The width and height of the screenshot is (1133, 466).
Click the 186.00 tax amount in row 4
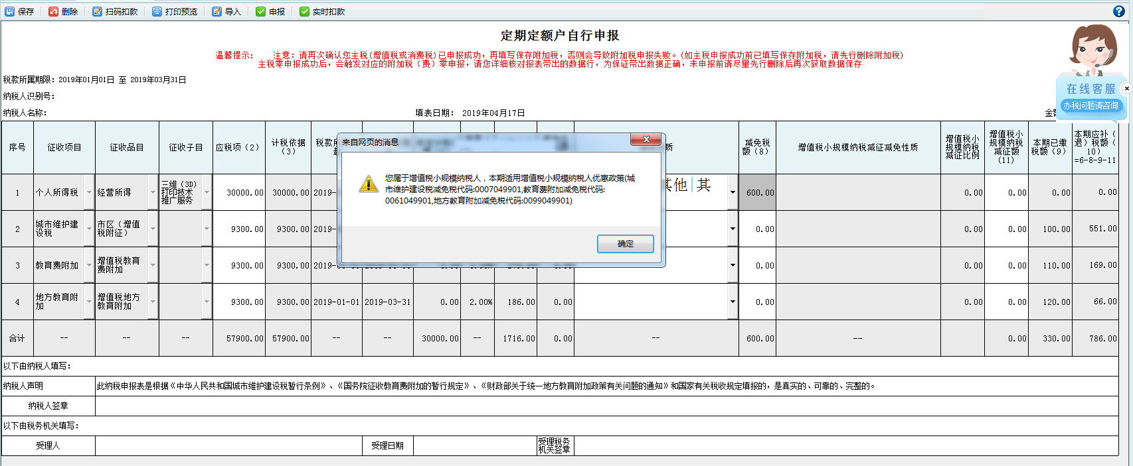pos(516,302)
